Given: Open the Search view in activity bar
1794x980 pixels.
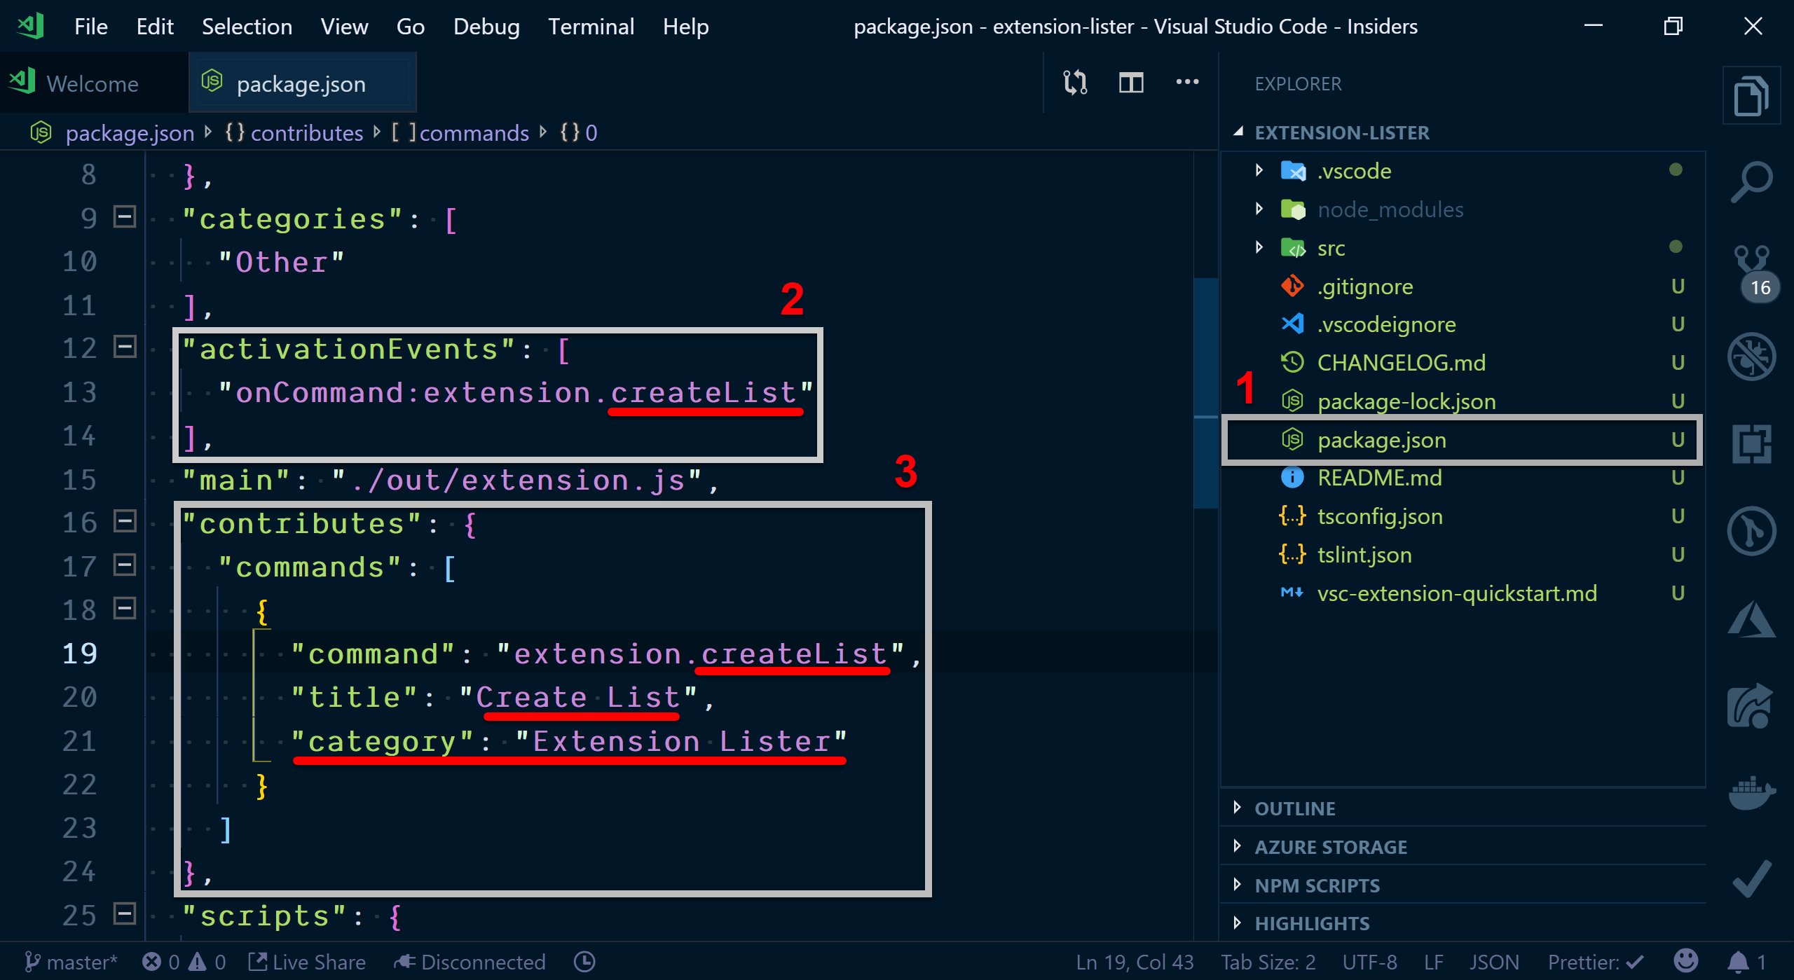Looking at the screenshot, I should click(1751, 182).
